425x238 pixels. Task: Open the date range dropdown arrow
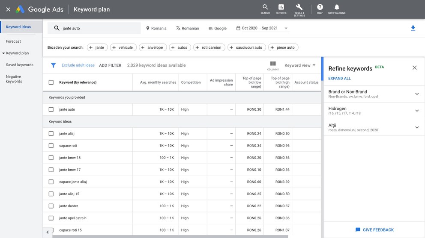click(x=286, y=28)
